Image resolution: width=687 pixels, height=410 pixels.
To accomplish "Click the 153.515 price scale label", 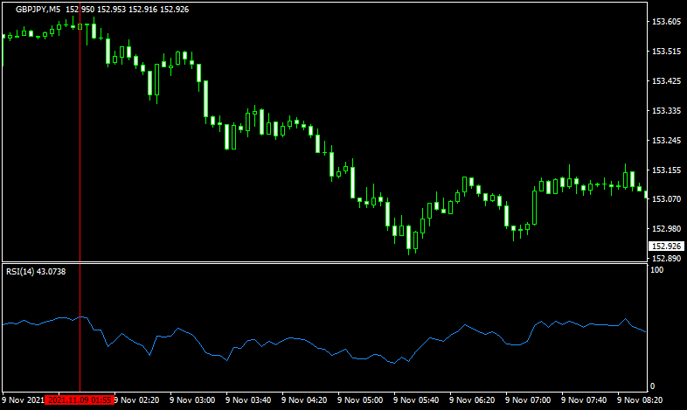I will click(x=666, y=52).
